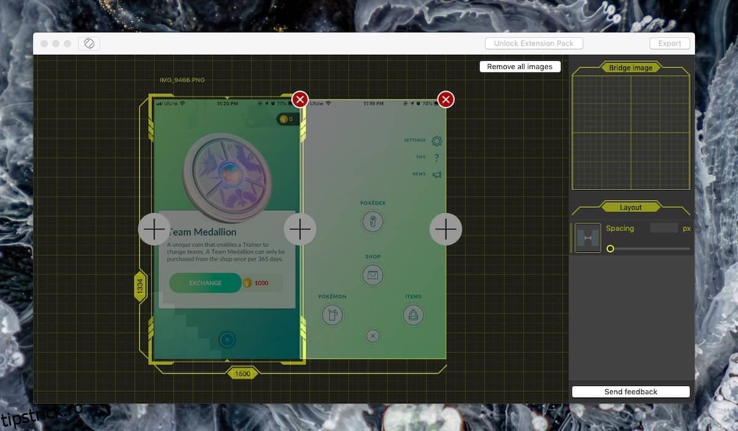
Task: Click the 1500 width label tag
Action: pos(242,373)
